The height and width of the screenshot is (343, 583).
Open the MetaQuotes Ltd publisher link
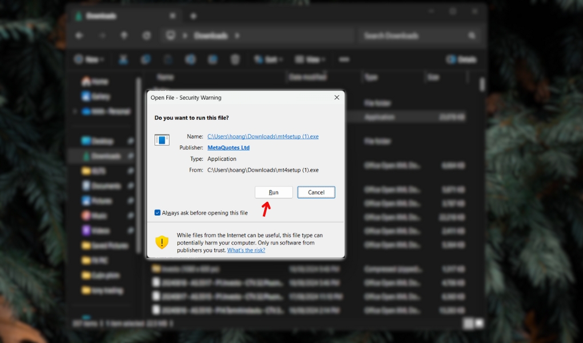coord(228,147)
